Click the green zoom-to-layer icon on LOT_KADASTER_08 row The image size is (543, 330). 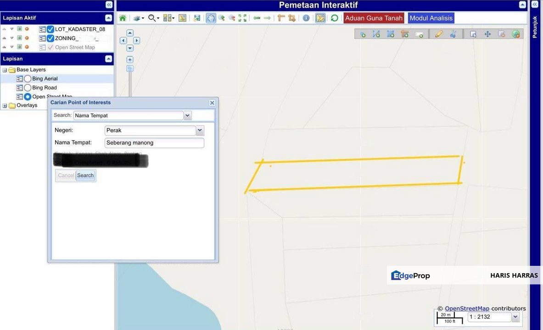pos(19,29)
